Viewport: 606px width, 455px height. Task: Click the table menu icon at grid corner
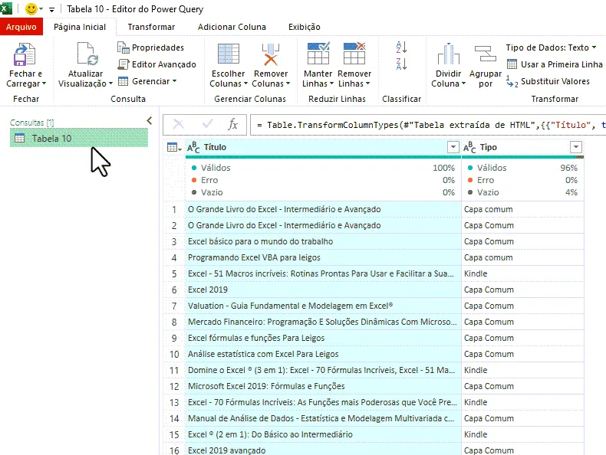[x=174, y=147]
